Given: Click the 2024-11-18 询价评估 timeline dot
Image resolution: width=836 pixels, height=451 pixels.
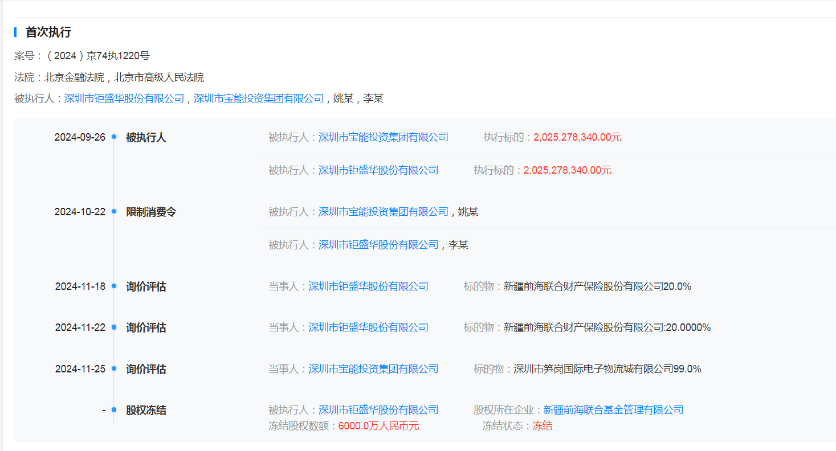Looking at the screenshot, I should tap(114, 286).
